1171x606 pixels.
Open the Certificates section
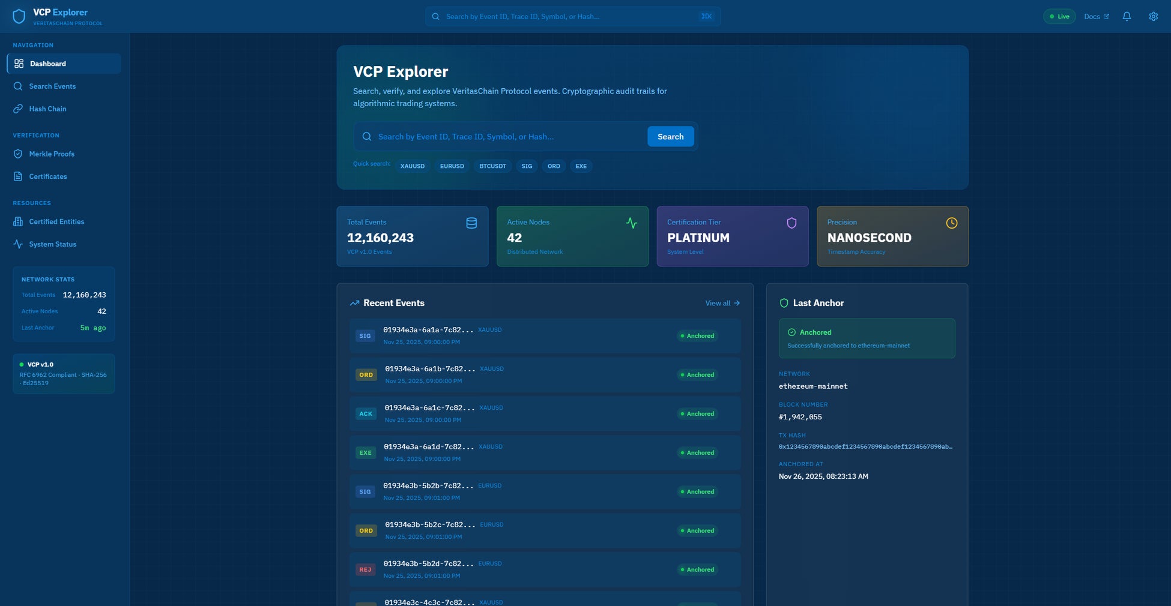click(x=47, y=176)
